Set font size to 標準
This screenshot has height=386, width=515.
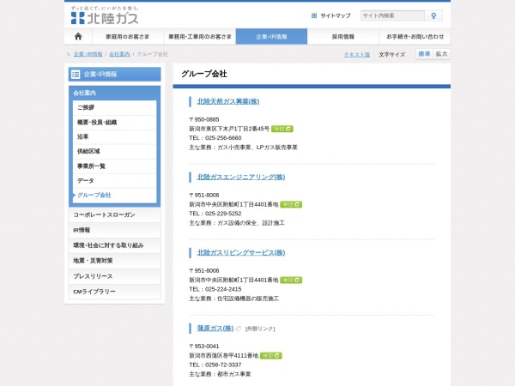point(424,54)
